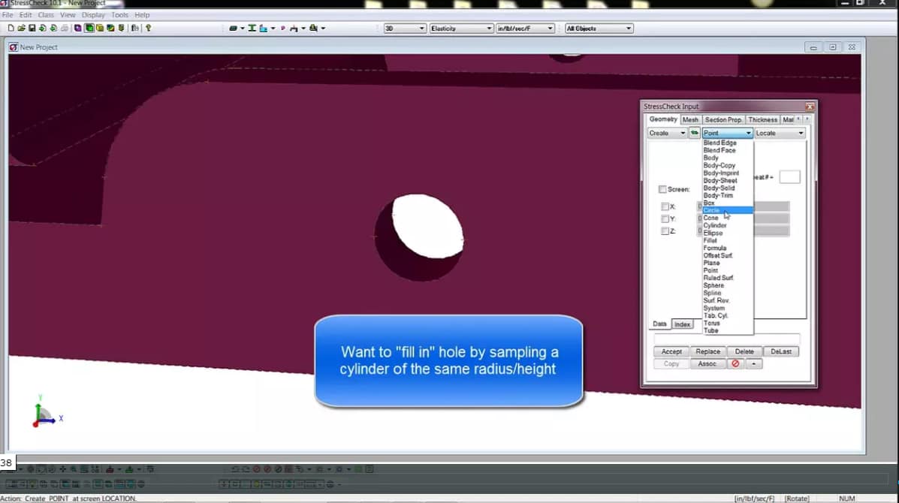Click the Open file folder icon
Viewport: 899px width, 503px height.
tap(21, 28)
